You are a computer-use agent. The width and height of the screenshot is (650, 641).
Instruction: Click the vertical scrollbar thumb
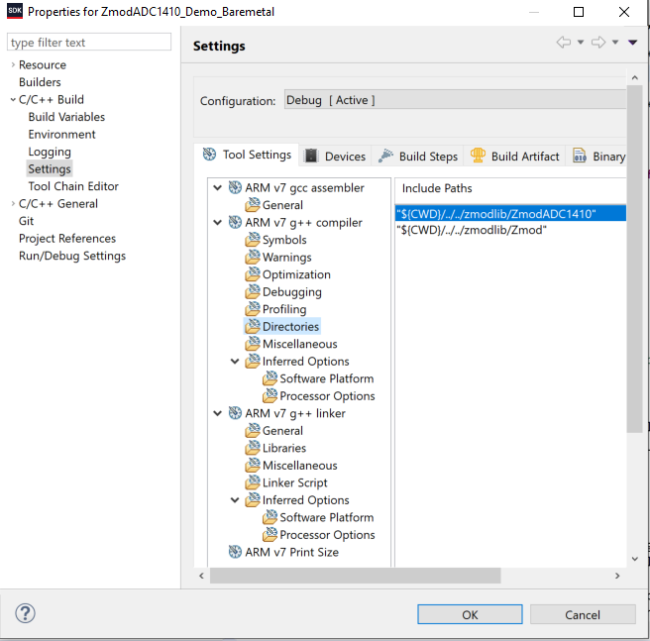point(634,260)
